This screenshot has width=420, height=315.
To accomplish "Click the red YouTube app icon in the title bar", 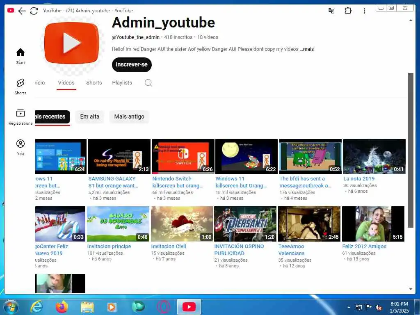I will click(x=11, y=10).
